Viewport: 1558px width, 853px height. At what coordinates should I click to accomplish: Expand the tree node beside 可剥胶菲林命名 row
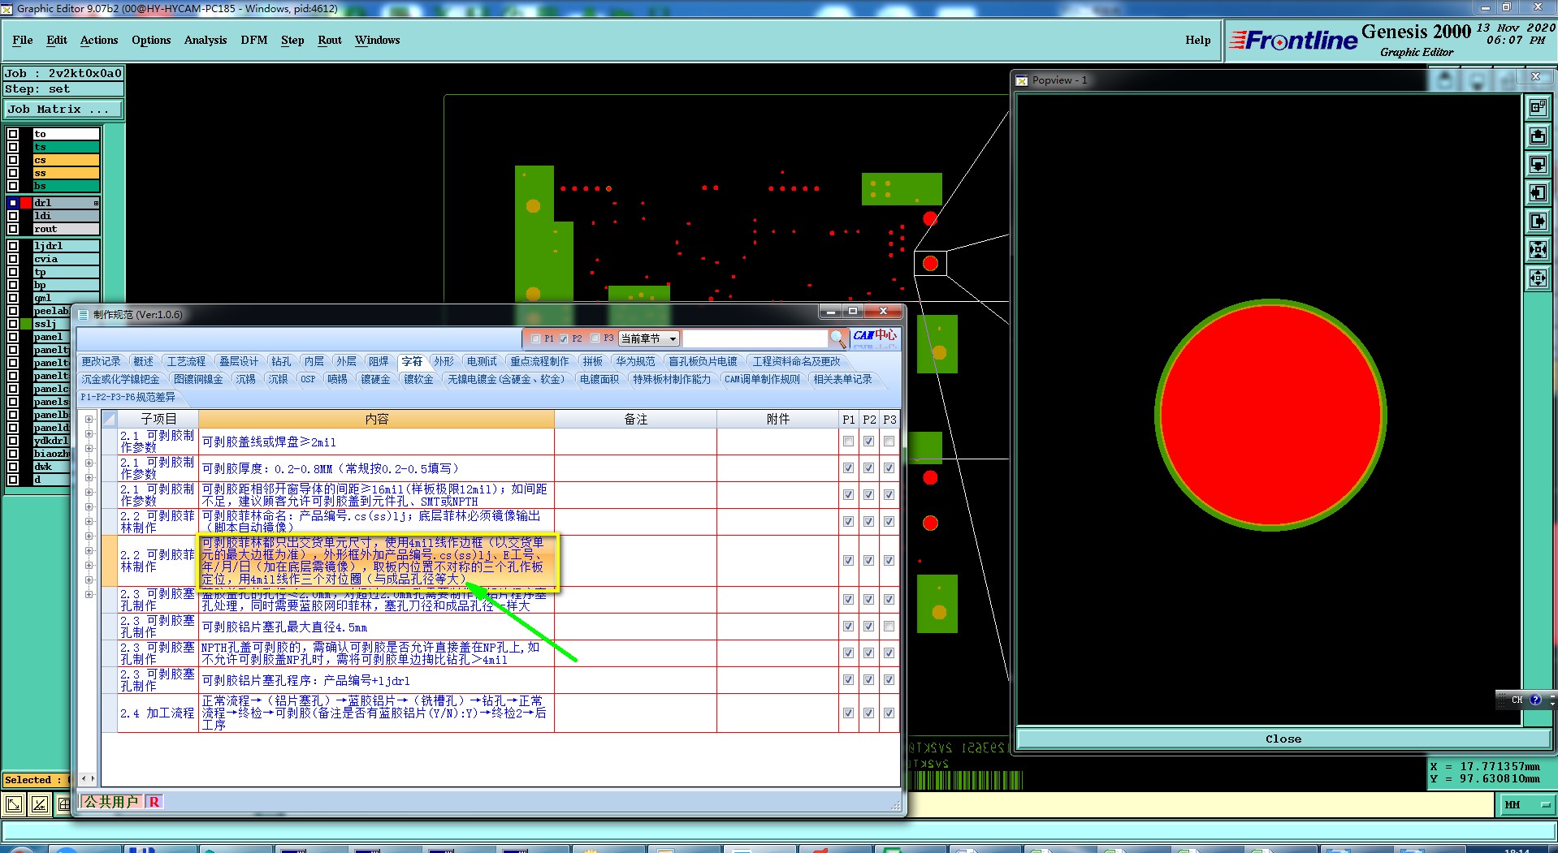[x=89, y=522]
